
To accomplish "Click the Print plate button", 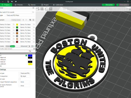I will coord(124,5).
